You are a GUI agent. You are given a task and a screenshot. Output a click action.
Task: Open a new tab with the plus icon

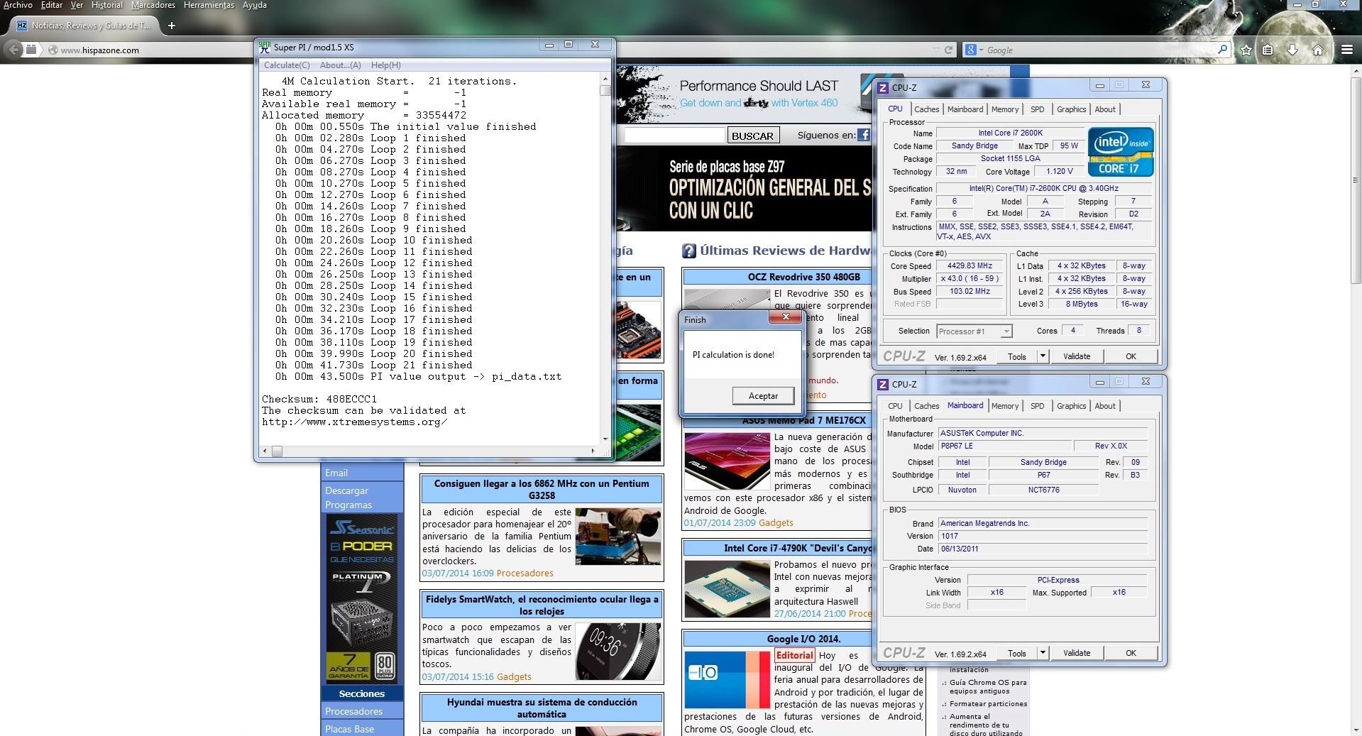[x=171, y=26]
